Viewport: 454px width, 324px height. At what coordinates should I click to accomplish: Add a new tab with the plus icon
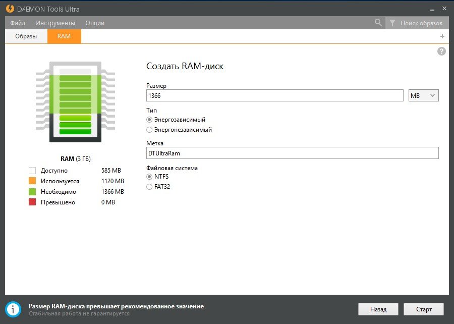[442, 36]
